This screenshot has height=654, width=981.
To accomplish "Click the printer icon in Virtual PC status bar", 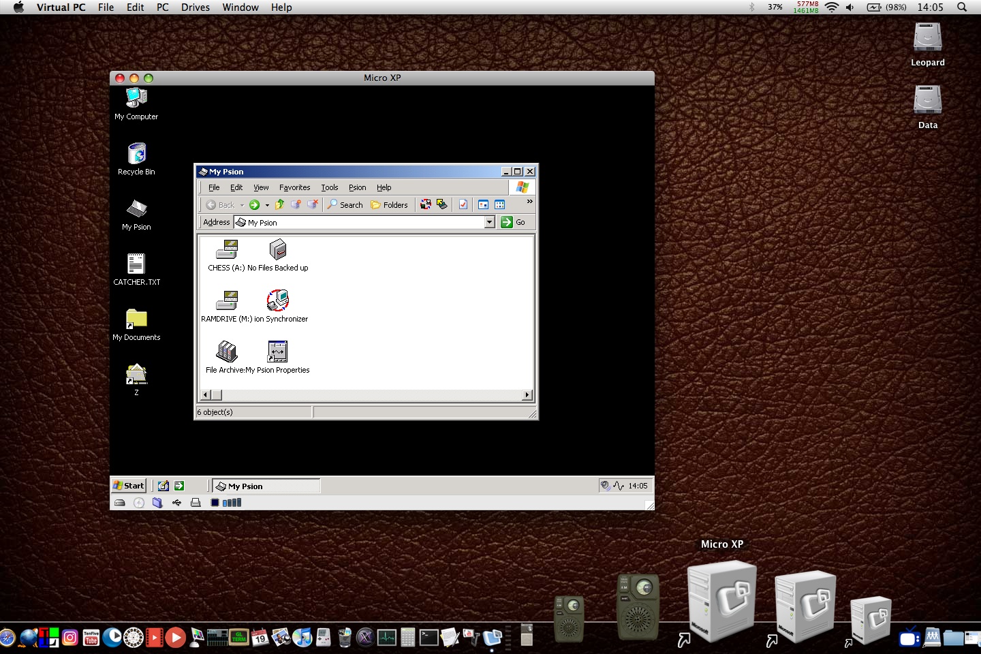I will [x=196, y=503].
